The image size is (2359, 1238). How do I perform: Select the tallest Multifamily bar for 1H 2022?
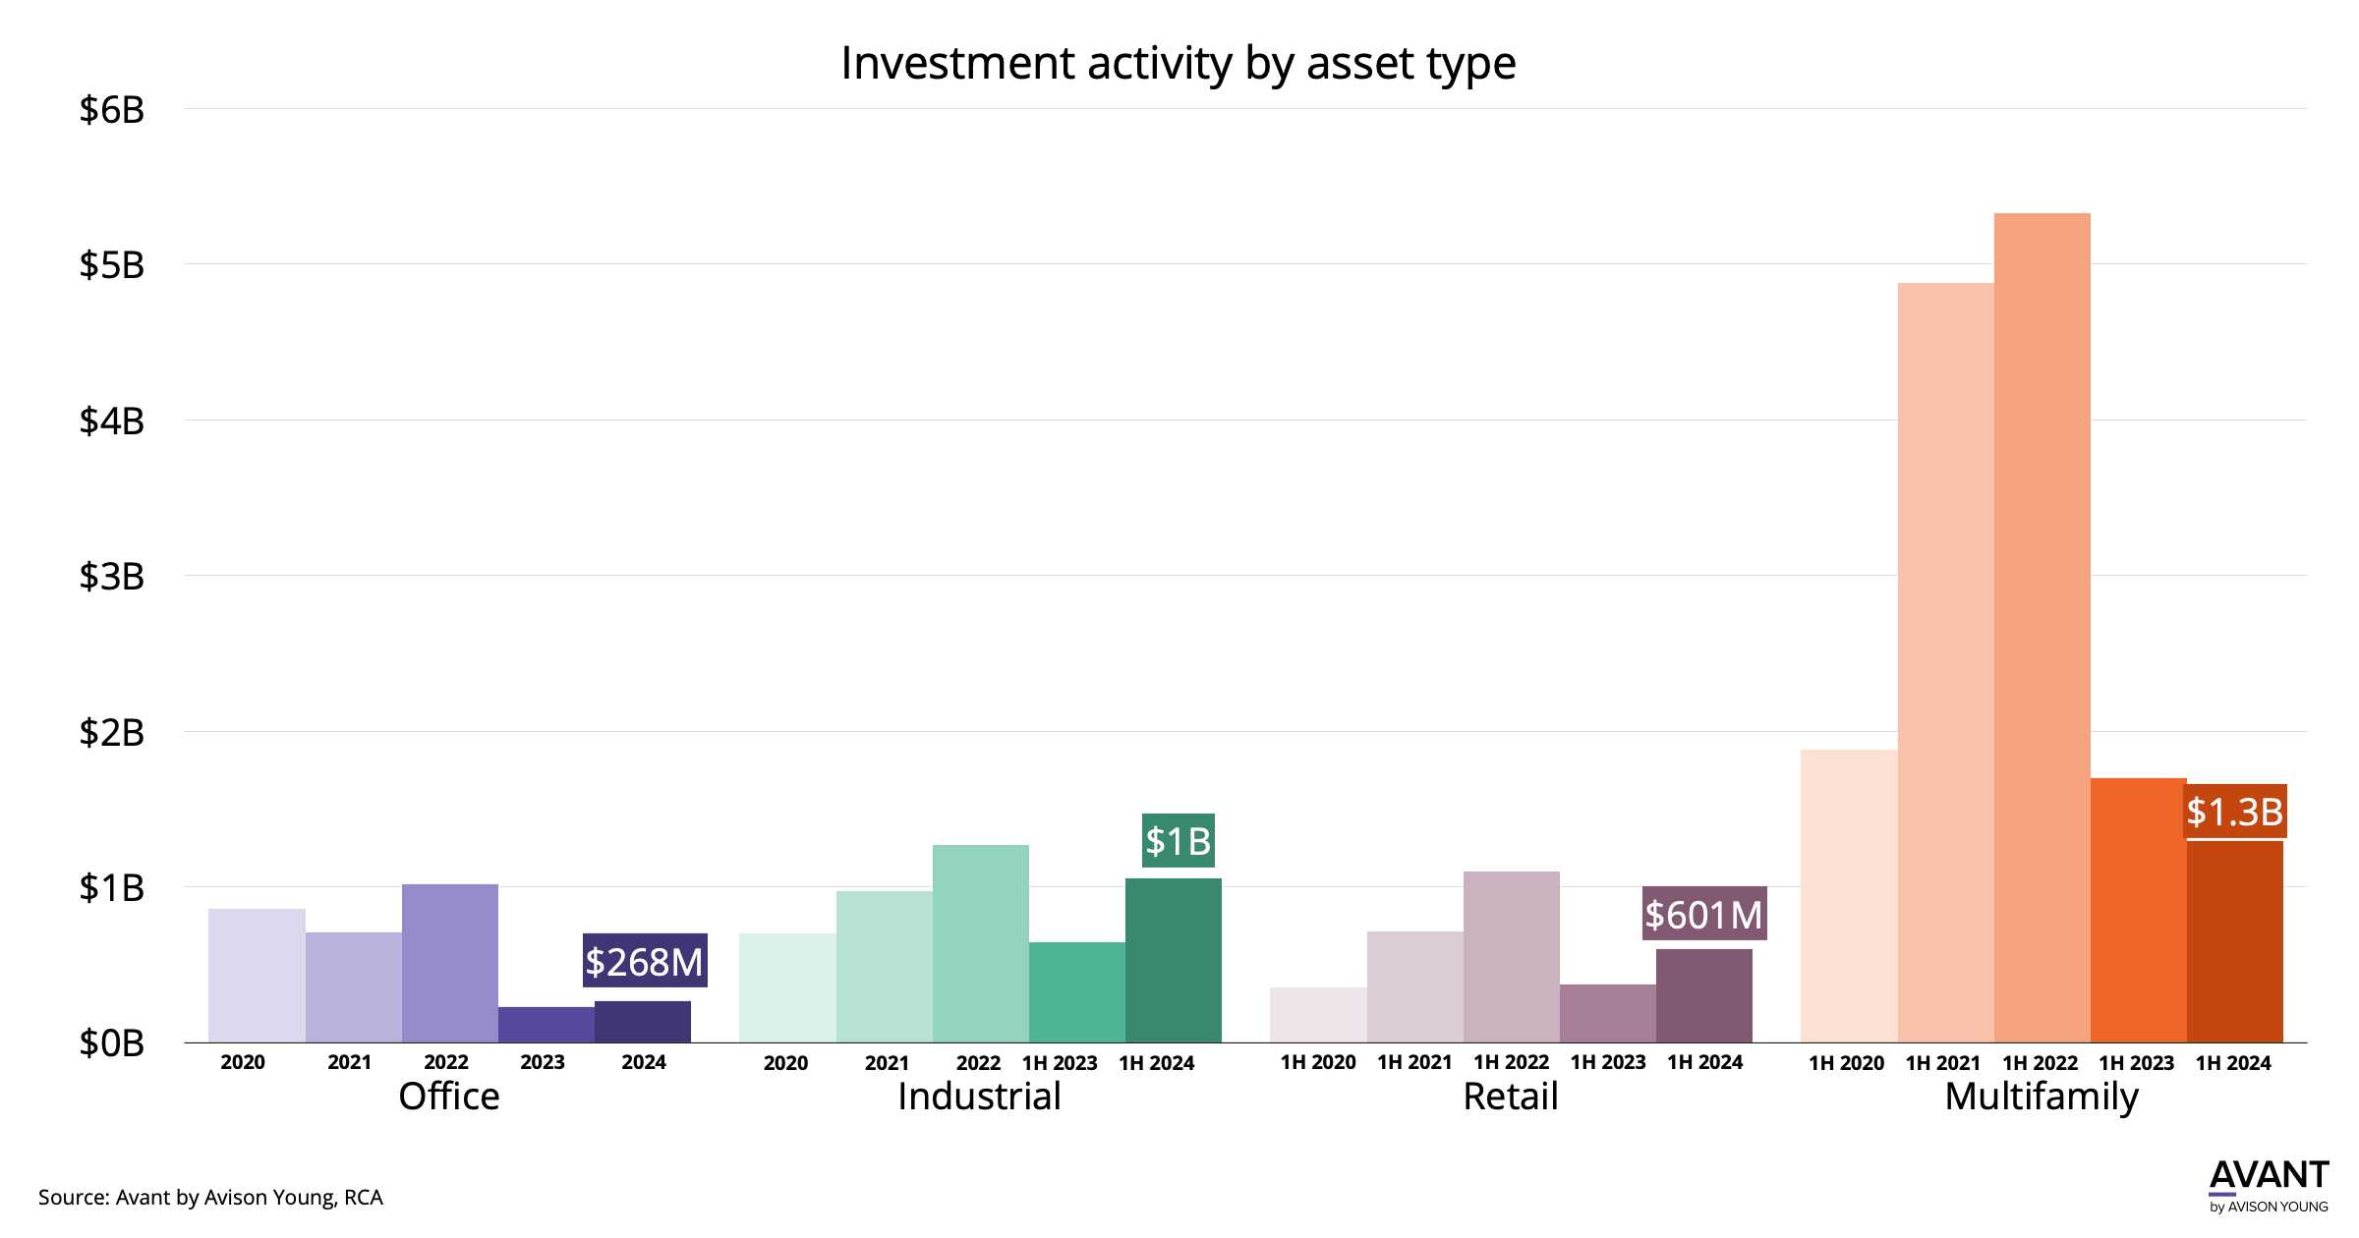[x=2042, y=627]
